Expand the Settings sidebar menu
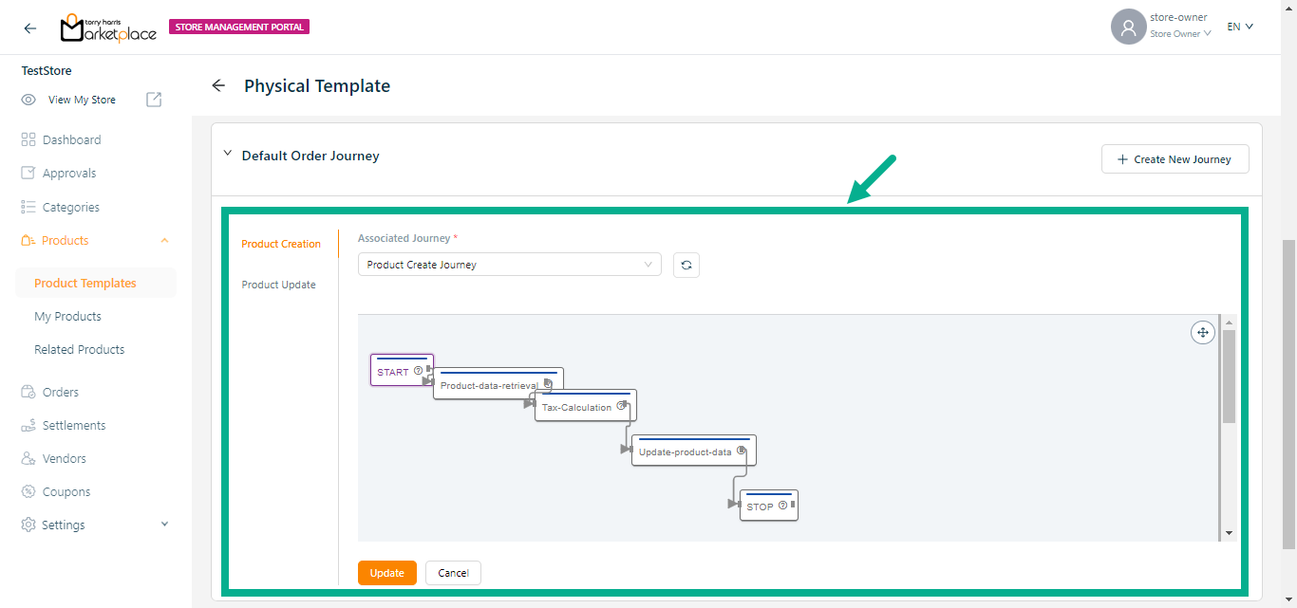This screenshot has width=1297, height=608. (x=164, y=525)
